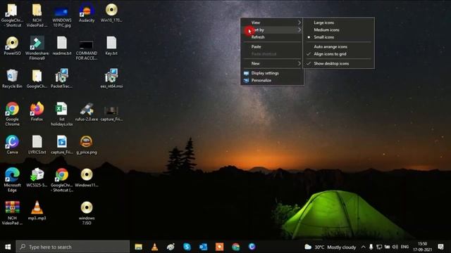451x253 pixels.
Task: Select the Microsoft Edge desktop shortcut
Action: coord(13,180)
